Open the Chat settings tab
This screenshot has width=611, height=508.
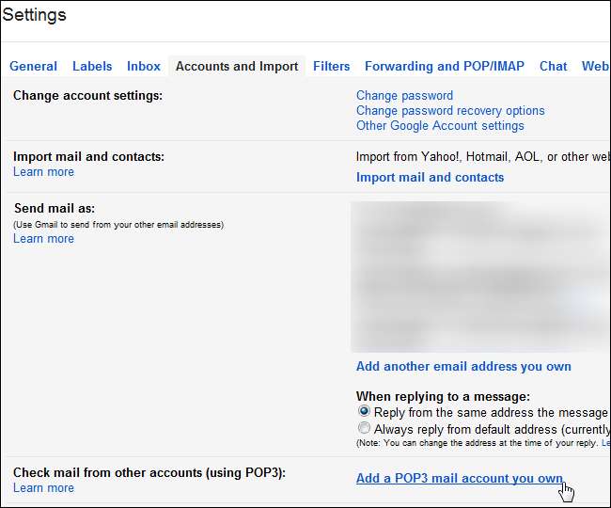pos(553,67)
